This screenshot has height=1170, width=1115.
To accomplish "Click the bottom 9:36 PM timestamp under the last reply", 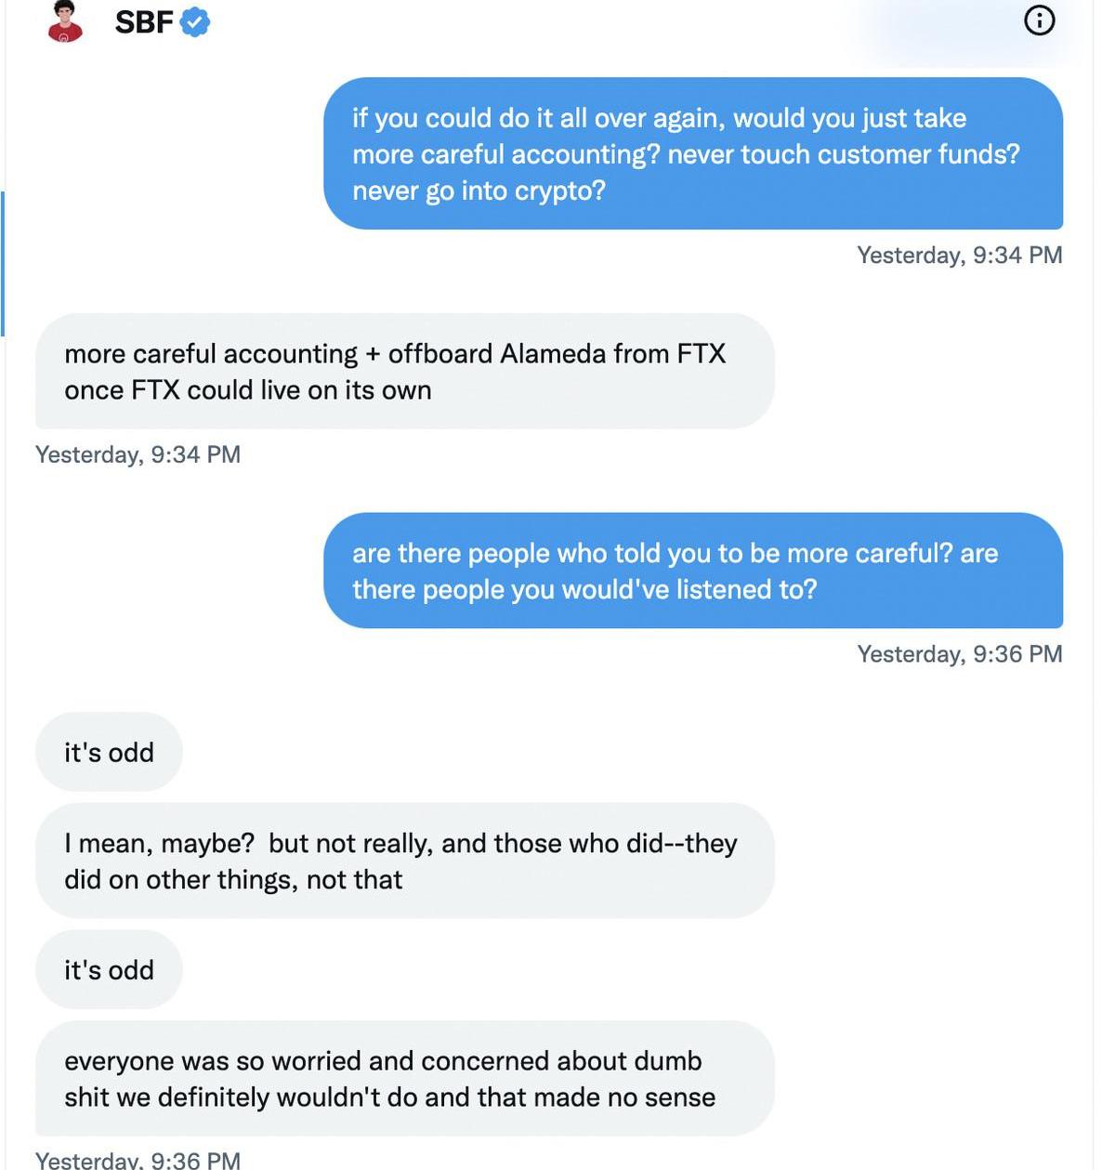I will (138, 1160).
